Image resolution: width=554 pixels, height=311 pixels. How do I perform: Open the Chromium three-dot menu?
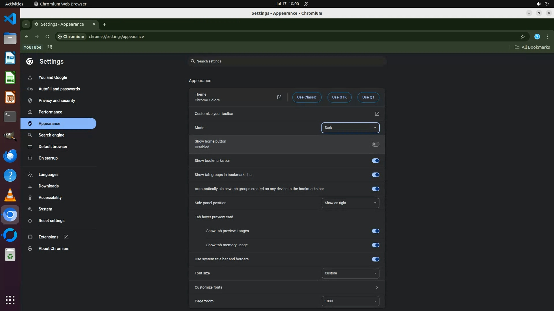pos(547,37)
